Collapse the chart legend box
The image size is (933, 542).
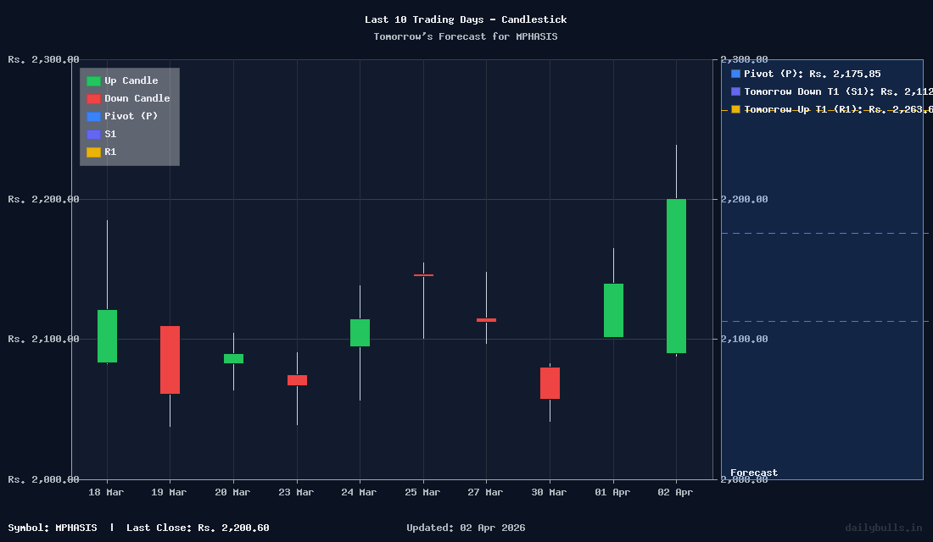tap(129, 116)
